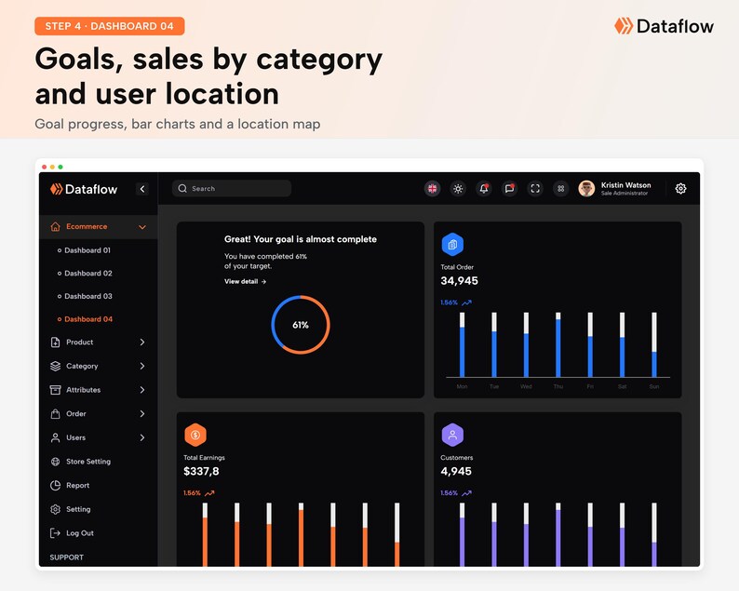Click the Customers hexagon icon

(x=452, y=435)
